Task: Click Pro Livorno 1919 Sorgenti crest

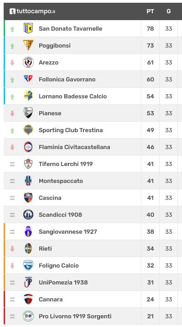Action: (x=28, y=316)
